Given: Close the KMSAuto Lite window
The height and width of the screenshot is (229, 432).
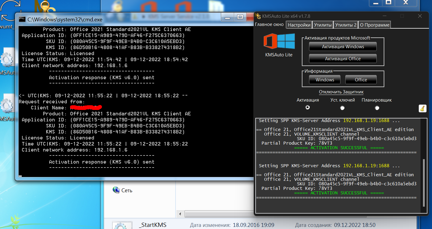Looking at the screenshot, I should (x=420, y=16).
